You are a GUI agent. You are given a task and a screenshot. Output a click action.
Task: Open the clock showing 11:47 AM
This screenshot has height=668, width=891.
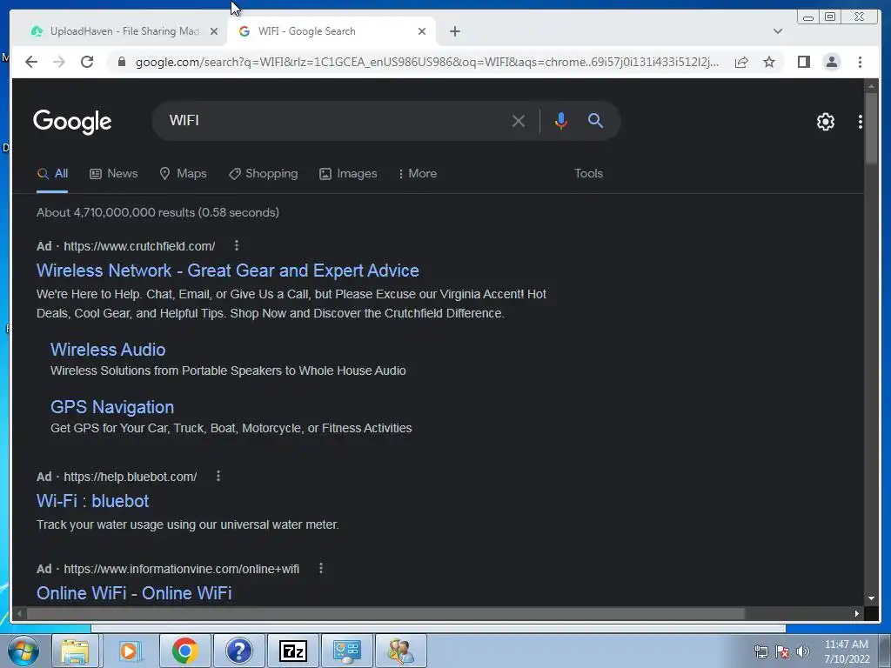(847, 651)
